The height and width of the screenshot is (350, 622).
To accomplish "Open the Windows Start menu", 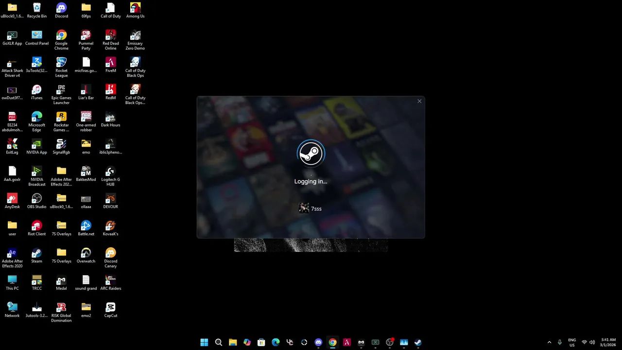I will click(204, 342).
